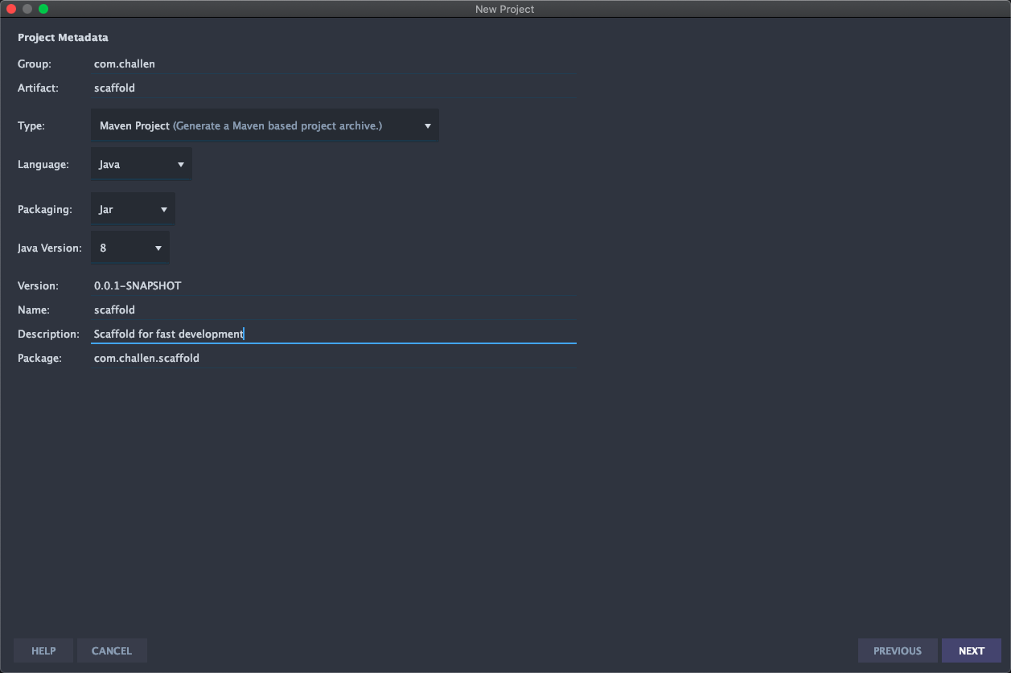Click the green maximize traffic light
The width and height of the screenshot is (1011, 673).
tap(43, 9)
